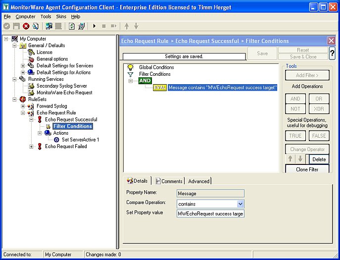
Task: Collapse the General / Defaults node
Action: (14, 46)
